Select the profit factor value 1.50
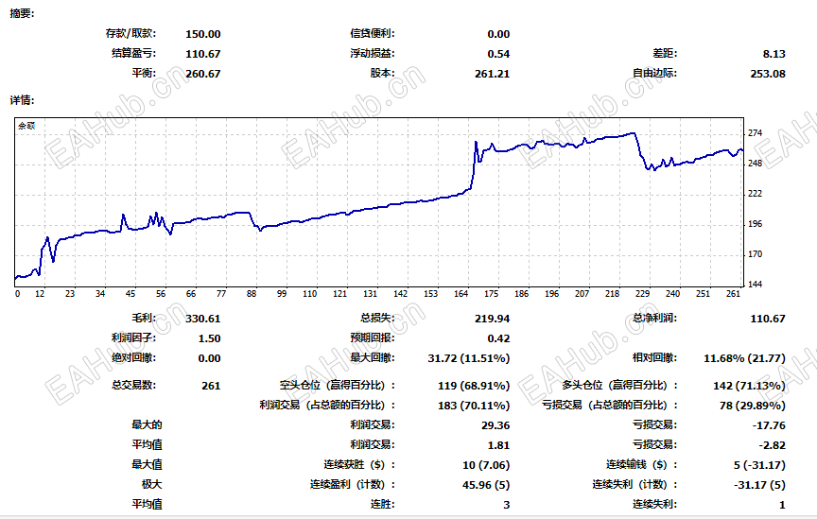817x519 pixels. click(210, 338)
